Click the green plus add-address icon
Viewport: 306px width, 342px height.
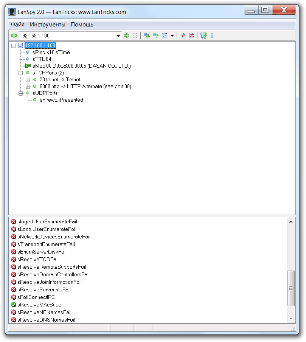click(x=14, y=36)
